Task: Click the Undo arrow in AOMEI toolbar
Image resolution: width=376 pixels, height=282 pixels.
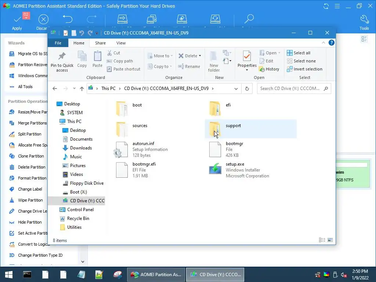Action: (68, 19)
